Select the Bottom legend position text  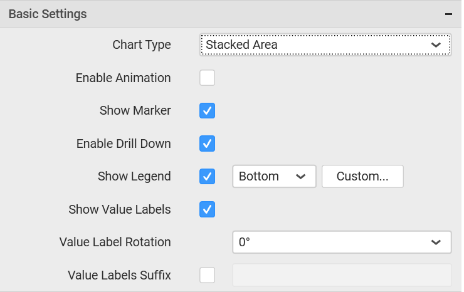pyautogui.click(x=259, y=176)
